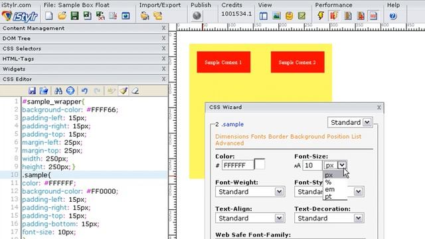
Task: Switch to Dimensions tab in CSS Wizard
Action: click(x=232, y=137)
